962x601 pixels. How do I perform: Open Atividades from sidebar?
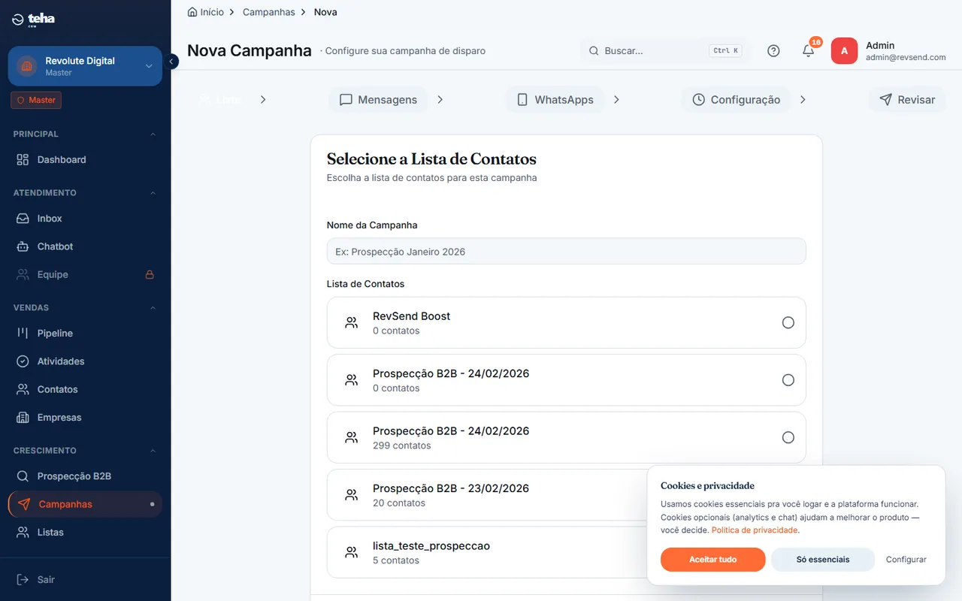pyautogui.click(x=85, y=361)
